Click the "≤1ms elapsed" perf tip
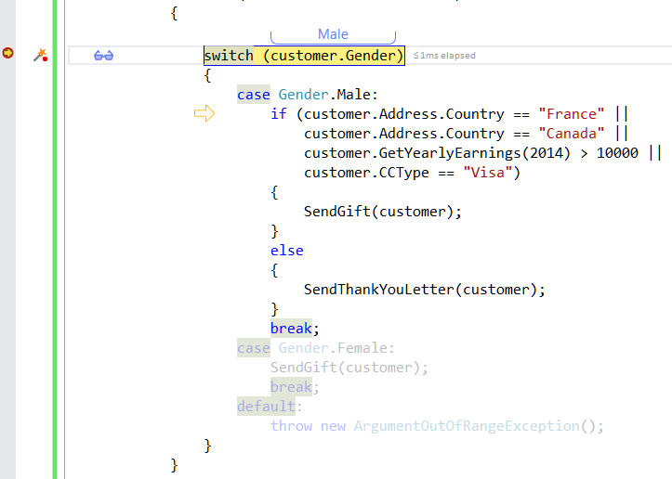Screen dimensions: 672x479 pos(444,55)
